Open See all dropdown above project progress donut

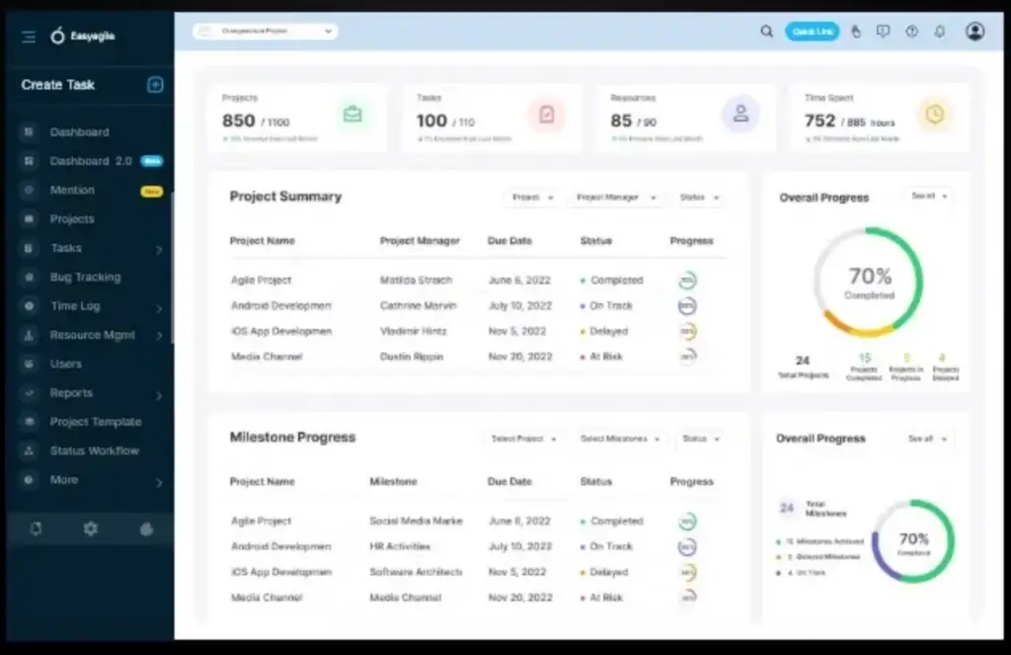tap(928, 197)
